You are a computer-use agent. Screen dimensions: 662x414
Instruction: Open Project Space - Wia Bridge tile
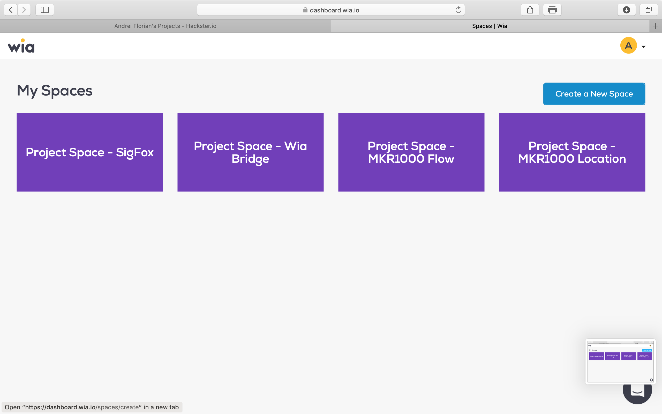click(250, 152)
